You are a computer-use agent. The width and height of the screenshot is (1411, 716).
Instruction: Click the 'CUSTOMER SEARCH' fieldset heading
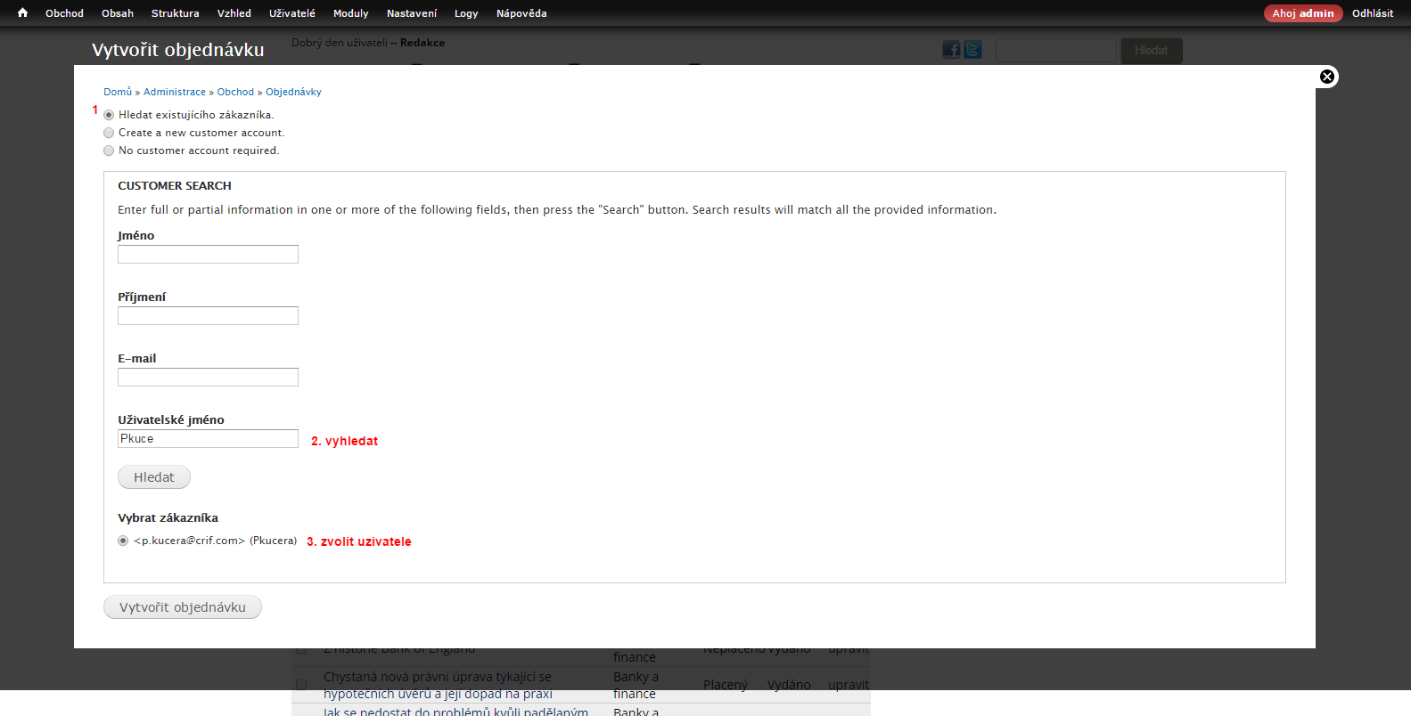175,186
